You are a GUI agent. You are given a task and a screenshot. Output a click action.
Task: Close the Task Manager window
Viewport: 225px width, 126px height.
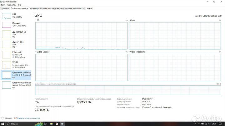(x=221, y=2)
